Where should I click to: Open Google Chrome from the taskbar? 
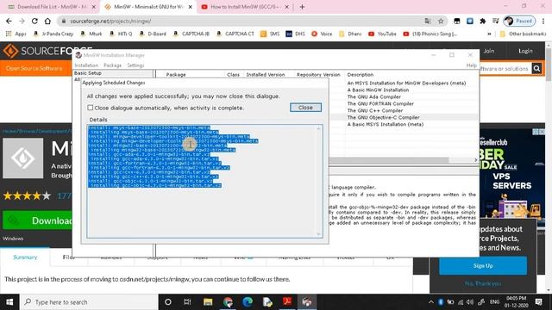click(x=228, y=302)
